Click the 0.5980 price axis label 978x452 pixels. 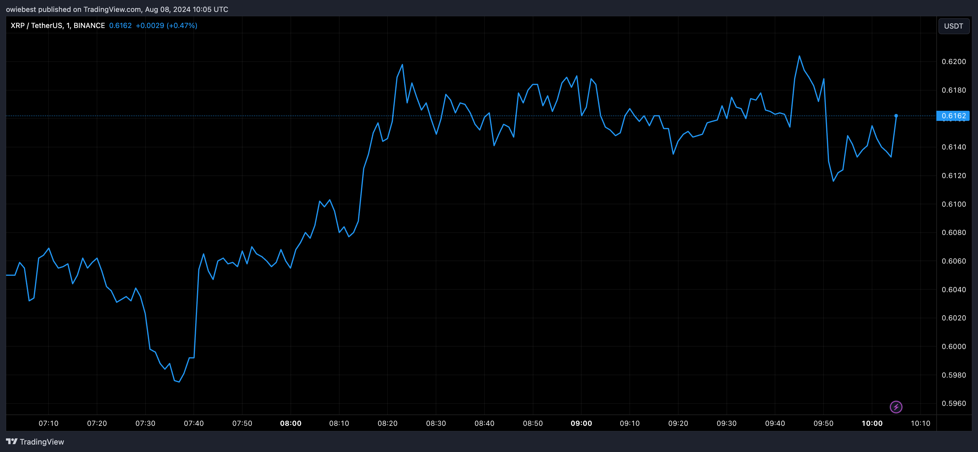pyautogui.click(x=954, y=375)
